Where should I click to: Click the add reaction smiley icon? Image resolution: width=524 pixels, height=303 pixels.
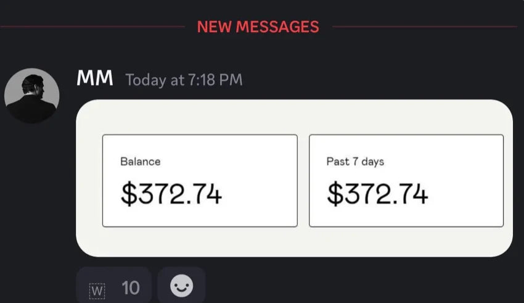tap(181, 286)
